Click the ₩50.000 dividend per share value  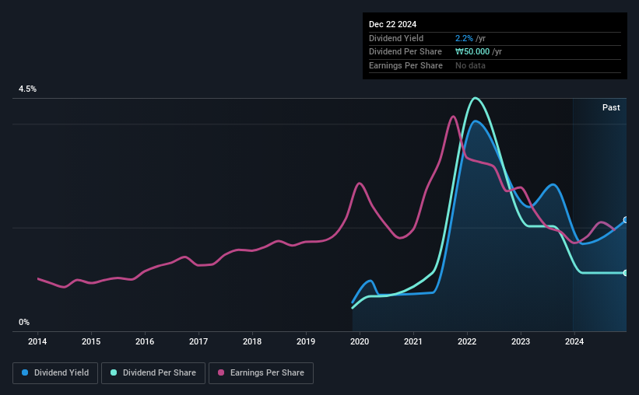point(472,52)
